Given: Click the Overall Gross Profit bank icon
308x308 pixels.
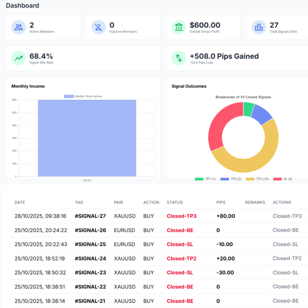Looking at the screenshot, I should 178,27.
